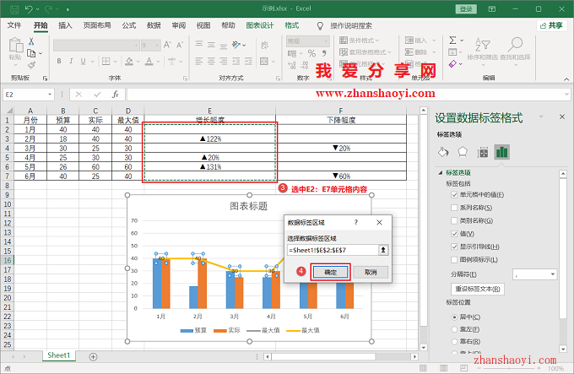Viewport: 574px width, 374px height.
Task: Click the horizontal scrollbar right arrow
Action: (414, 356)
